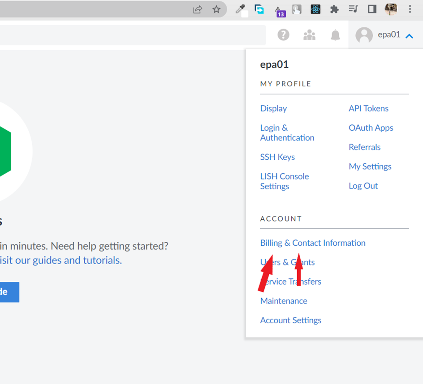The height and width of the screenshot is (384, 423).
Task: Click the epa01 username in the header
Action: pyautogui.click(x=389, y=35)
